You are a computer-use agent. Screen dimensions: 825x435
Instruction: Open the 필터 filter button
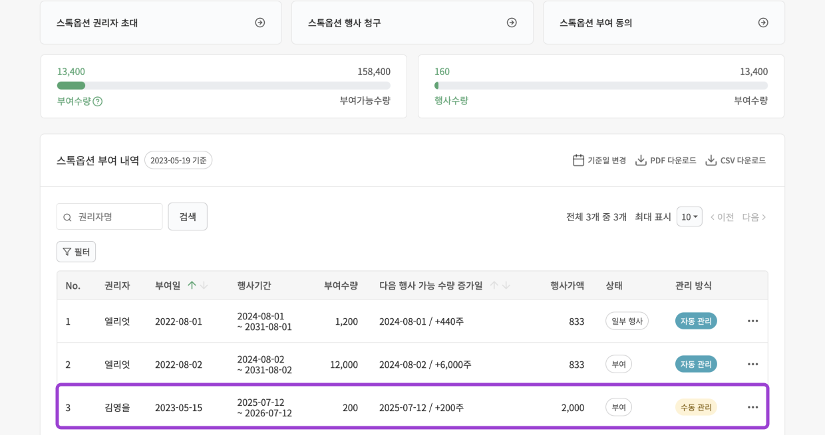point(76,252)
